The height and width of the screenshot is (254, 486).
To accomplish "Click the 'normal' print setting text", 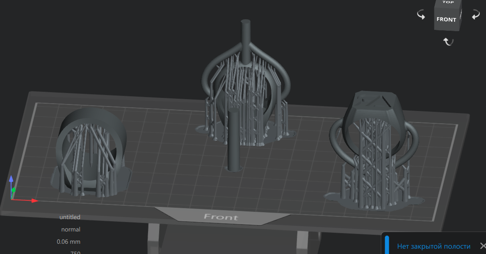I will [x=71, y=229].
